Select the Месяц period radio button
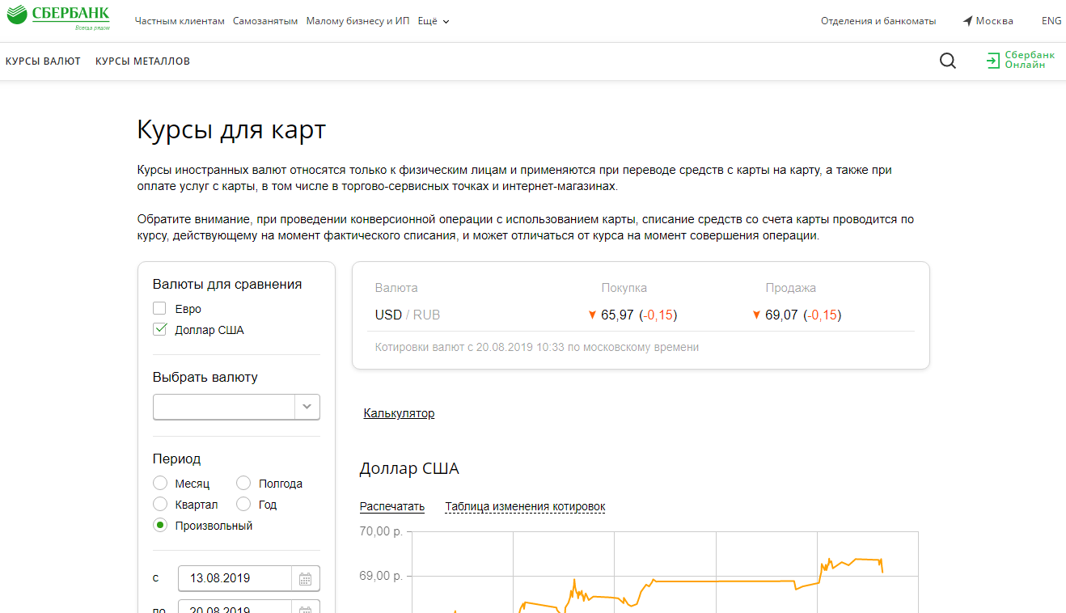 click(160, 484)
